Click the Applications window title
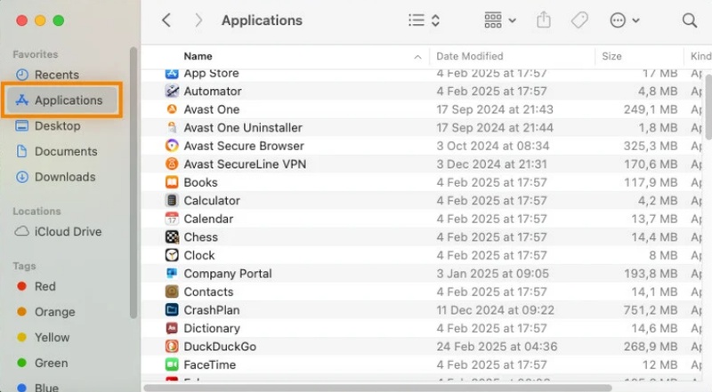This screenshot has height=392, width=712. (x=262, y=20)
